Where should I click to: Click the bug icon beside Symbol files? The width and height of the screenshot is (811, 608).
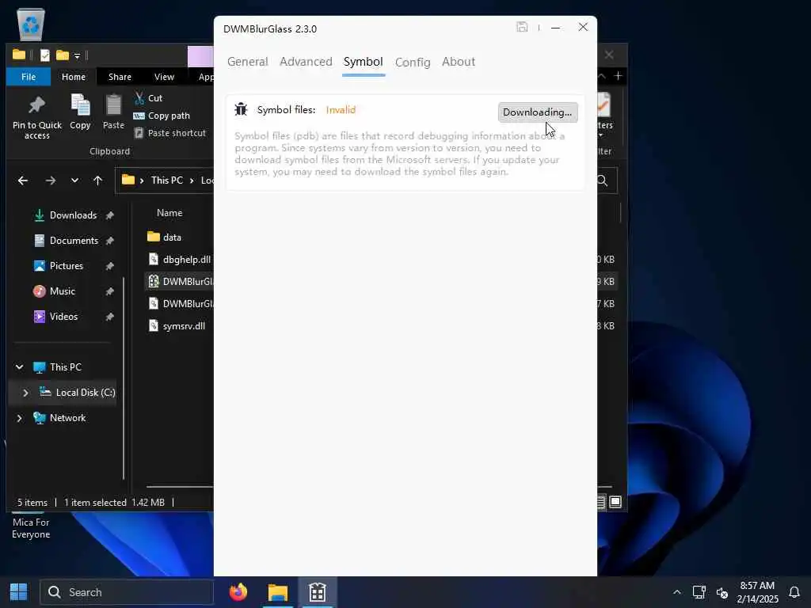pyautogui.click(x=241, y=109)
